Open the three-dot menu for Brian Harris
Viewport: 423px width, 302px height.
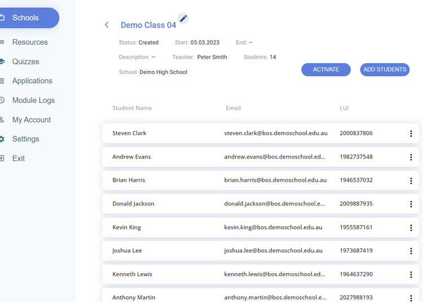tap(411, 181)
